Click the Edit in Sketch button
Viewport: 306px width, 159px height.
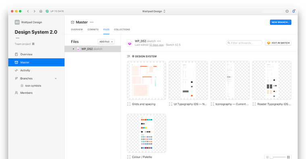tap(278, 43)
